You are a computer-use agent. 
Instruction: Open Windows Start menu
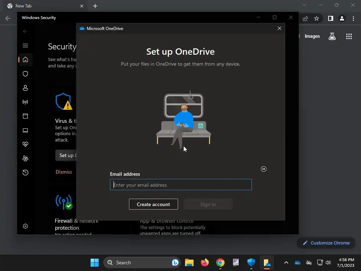94,263
